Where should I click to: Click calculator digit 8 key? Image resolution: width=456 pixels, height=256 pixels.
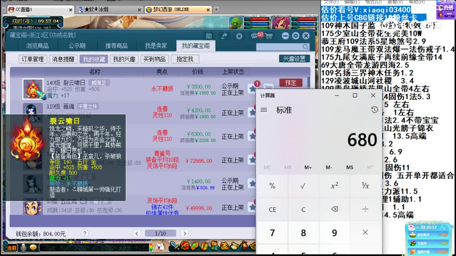[303, 233]
